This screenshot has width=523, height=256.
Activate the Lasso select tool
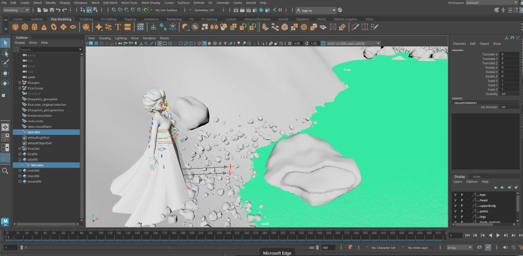pyautogui.click(x=5, y=53)
